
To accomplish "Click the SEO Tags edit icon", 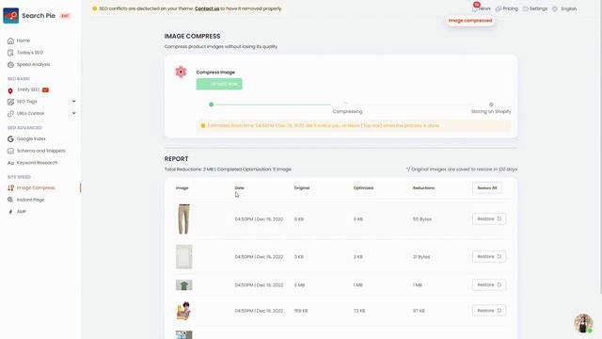I will tap(10, 102).
